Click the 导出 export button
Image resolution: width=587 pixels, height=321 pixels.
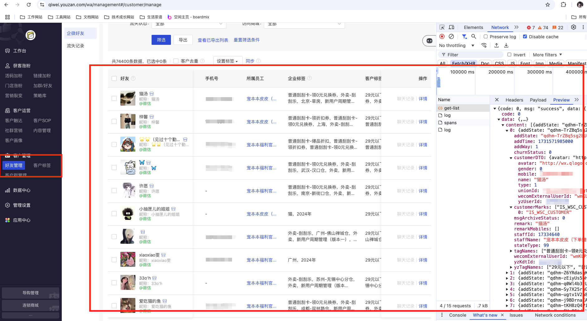(183, 40)
